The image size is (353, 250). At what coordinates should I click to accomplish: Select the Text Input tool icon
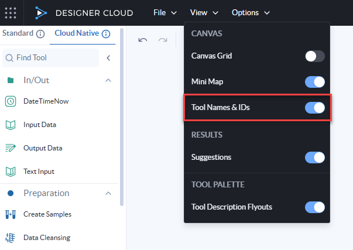click(11, 172)
